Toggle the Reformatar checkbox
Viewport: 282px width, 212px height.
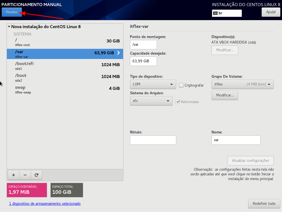[178, 102]
